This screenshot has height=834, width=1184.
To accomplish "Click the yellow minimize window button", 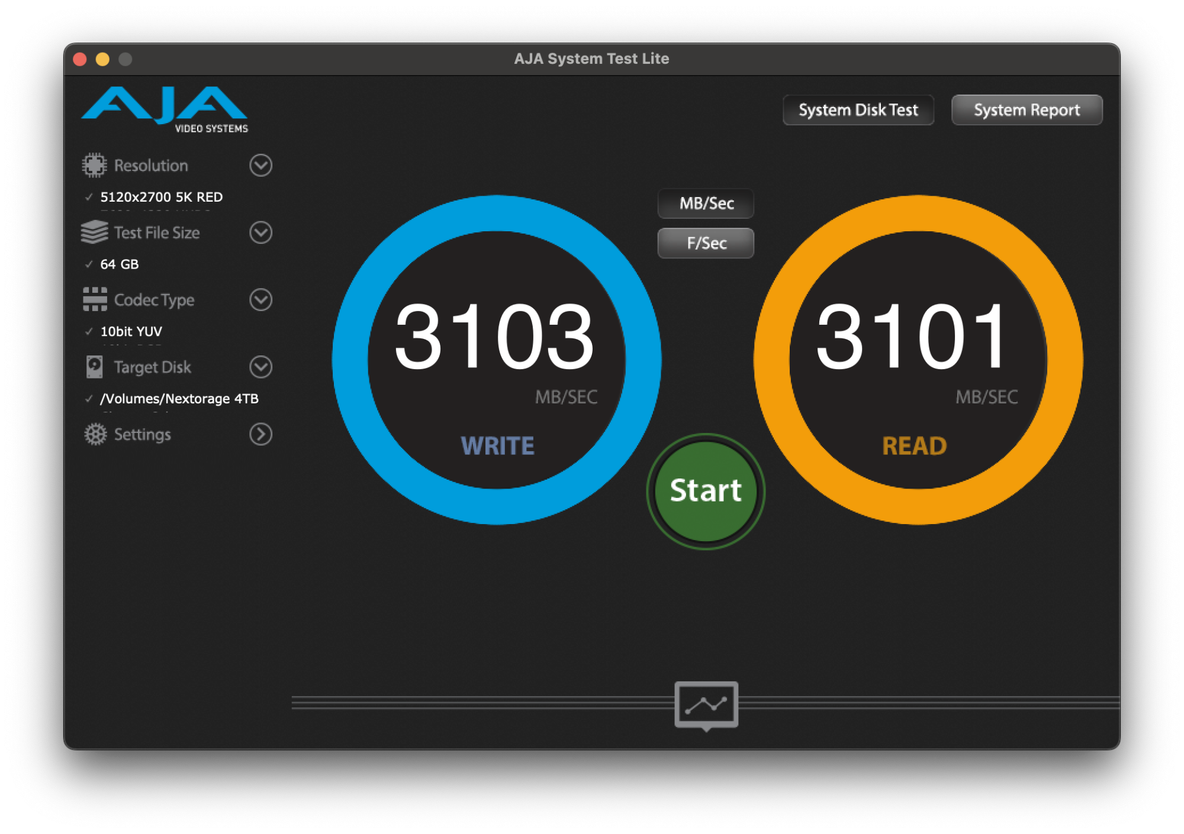I will (102, 59).
